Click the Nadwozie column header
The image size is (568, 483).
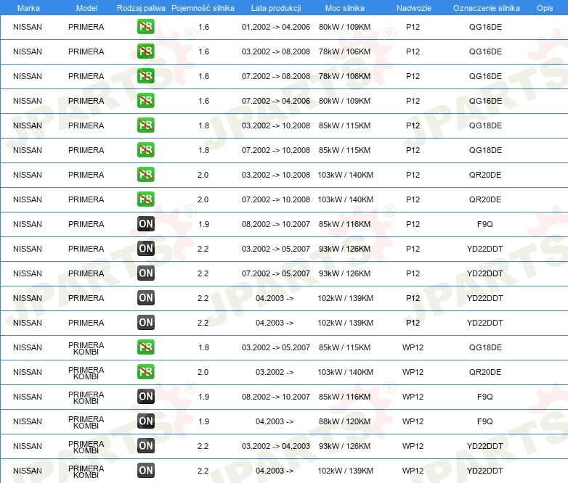(x=414, y=8)
